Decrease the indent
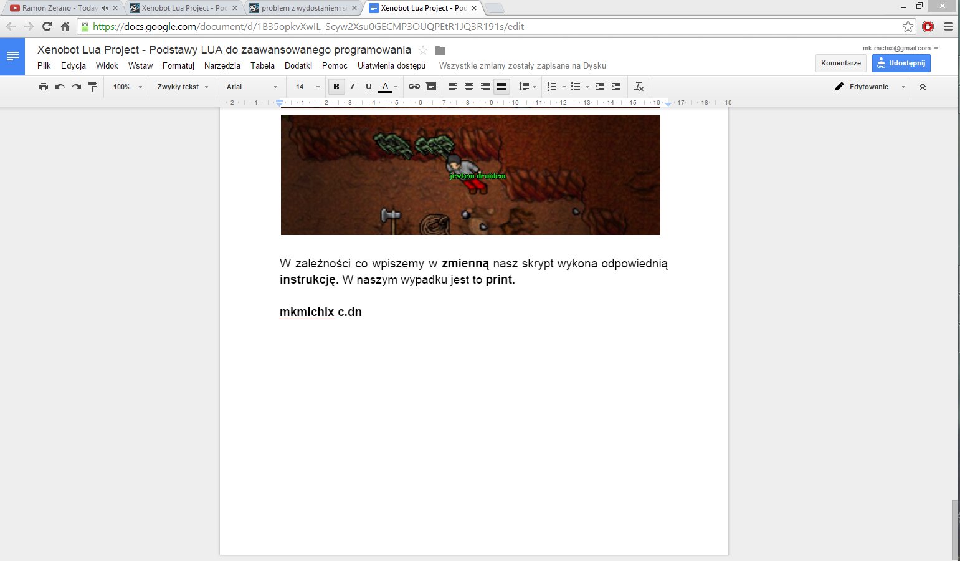Screen dimensions: 960x561 (x=600, y=87)
